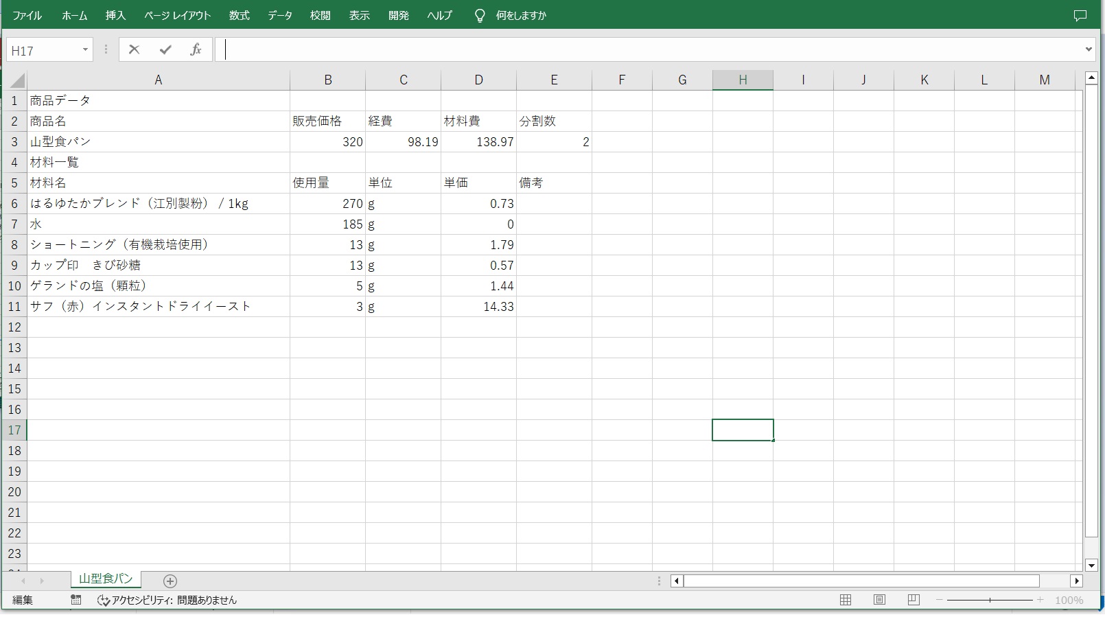
Task: Click the Select All corner triangle
Action: coord(16,80)
